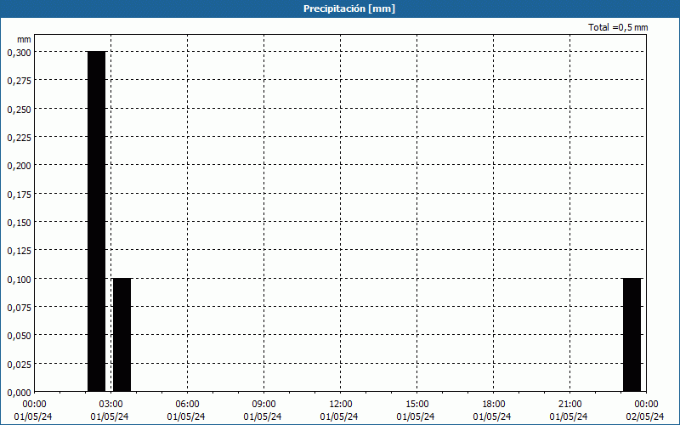
Task: Click the mm unit label above the y-axis
Action: pyautogui.click(x=24, y=39)
